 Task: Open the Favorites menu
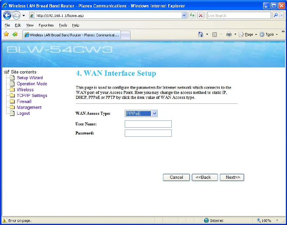pyautogui.click(x=46, y=25)
